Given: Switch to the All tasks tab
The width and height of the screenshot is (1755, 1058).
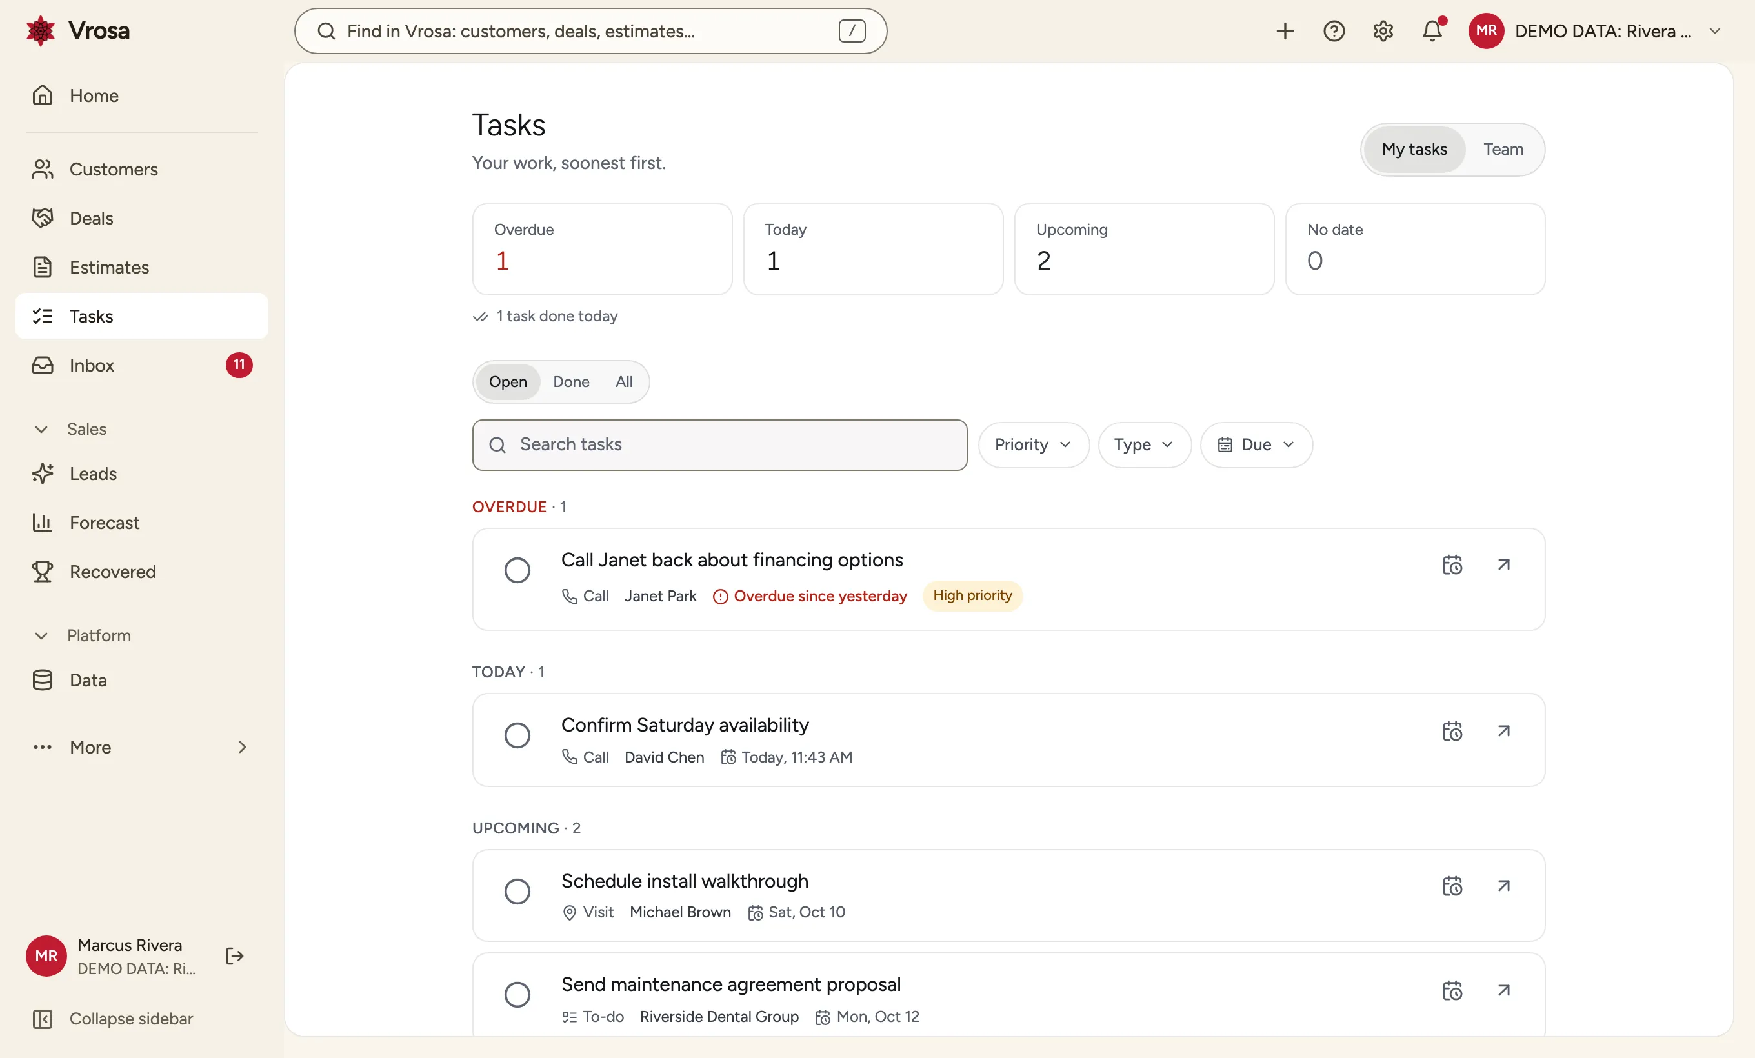Looking at the screenshot, I should pos(624,383).
